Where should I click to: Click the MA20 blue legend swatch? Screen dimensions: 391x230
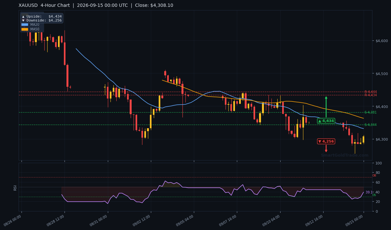pyautogui.click(x=25, y=24)
